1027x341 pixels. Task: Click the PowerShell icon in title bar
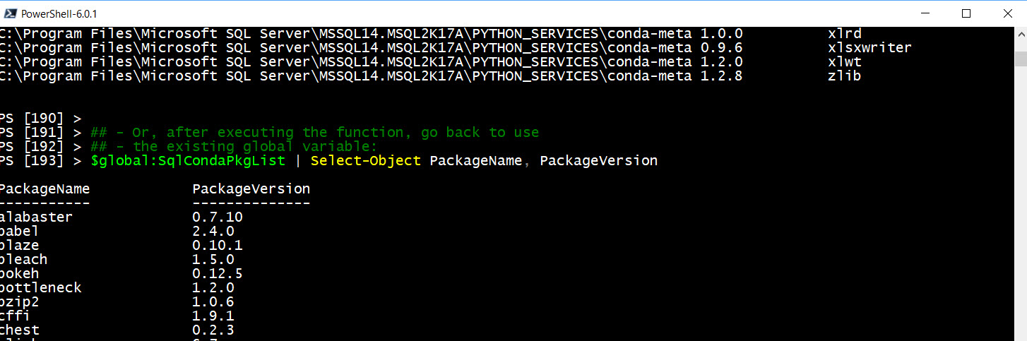11,13
